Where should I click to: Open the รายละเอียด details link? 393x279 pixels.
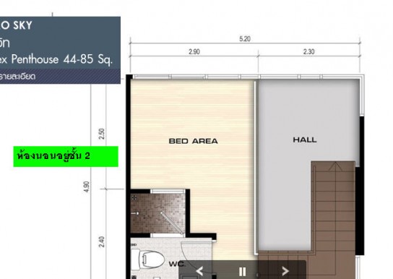[x=17, y=76]
